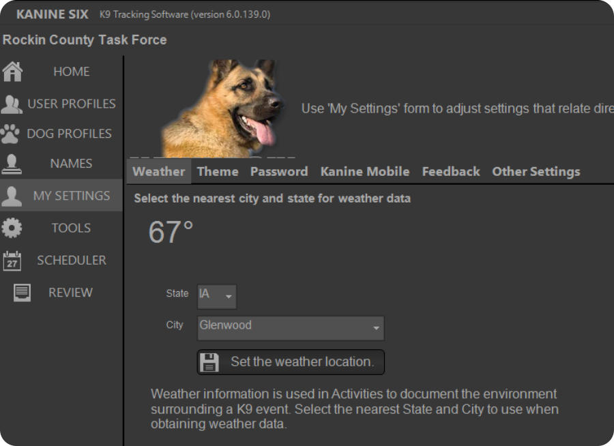This screenshot has width=614, height=446.
Task: Click the weather information description paragraph
Action: [355, 408]
